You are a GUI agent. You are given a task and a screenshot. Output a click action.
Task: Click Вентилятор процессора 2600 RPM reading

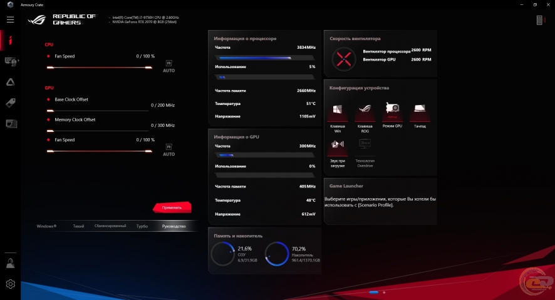397,51
